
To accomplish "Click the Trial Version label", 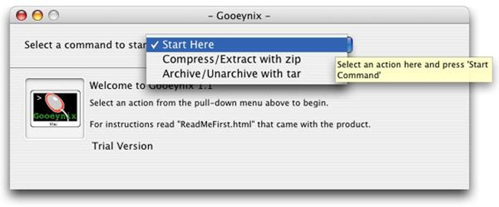I will click(122, 146).
